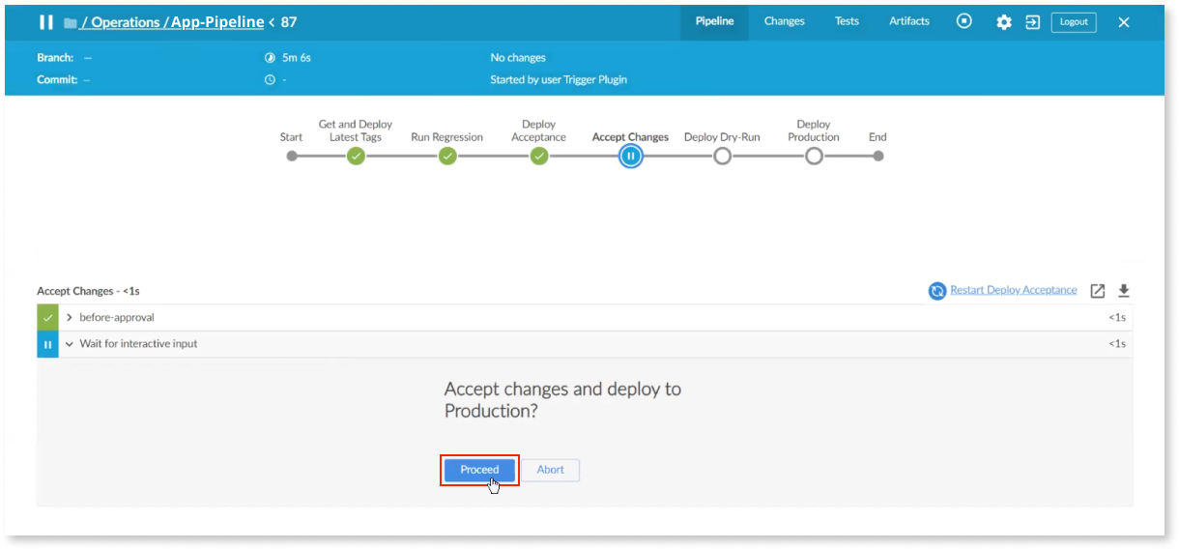Screen dimensions: 1179x550
Task: Click the Logout button
Action: (1073, 22)
